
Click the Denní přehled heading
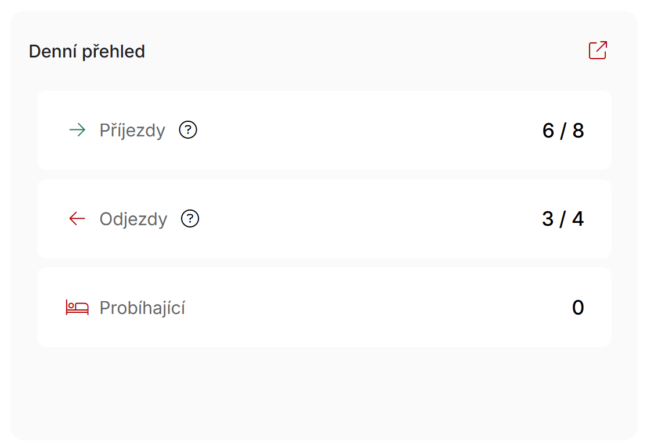pos(86,52)
